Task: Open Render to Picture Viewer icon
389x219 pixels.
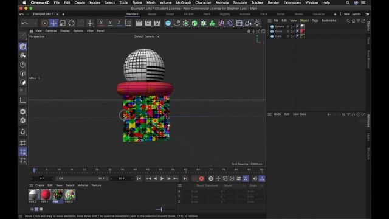Action: [148, 23]
